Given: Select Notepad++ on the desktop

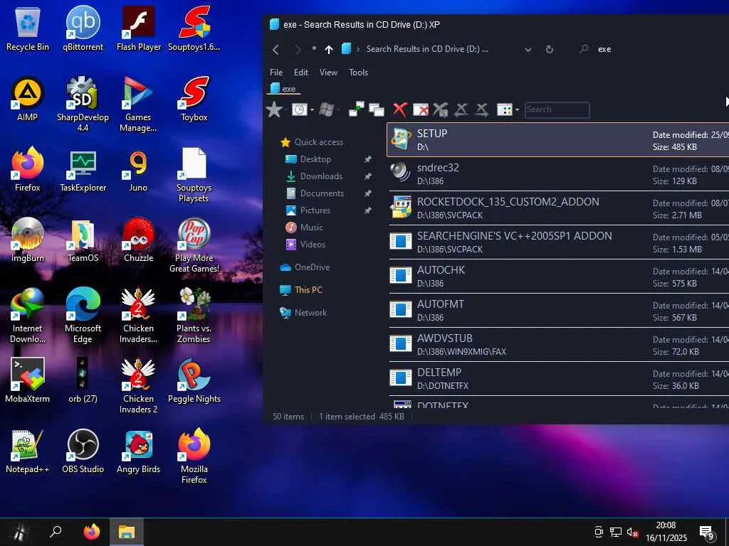Looking at the screenshot, I should 28,451.
